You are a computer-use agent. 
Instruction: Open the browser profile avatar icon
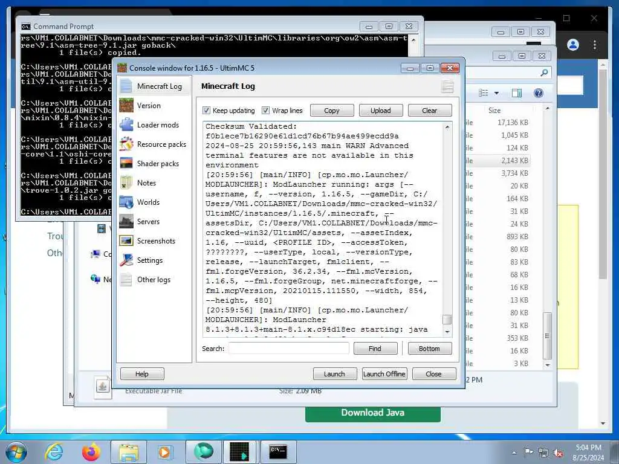573,45
